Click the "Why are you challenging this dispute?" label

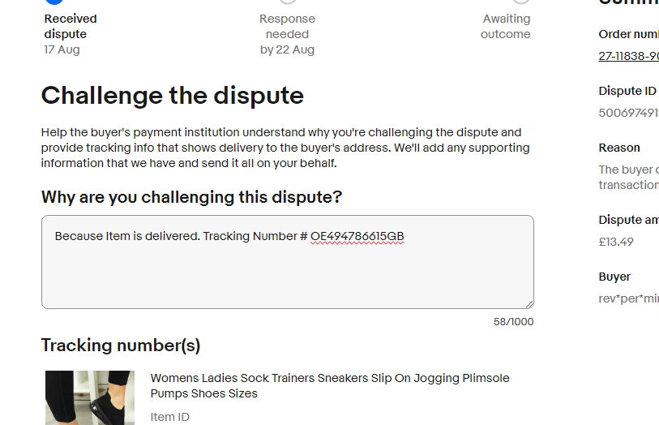pyautogui.click(x=191, y=197)
